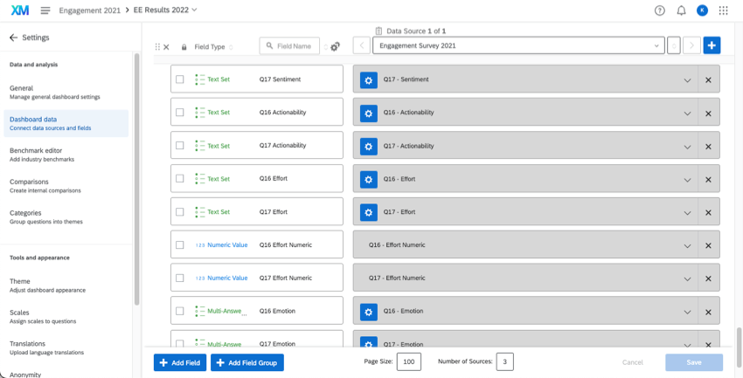This screenshot has height=378, width=743.
Task: Tick the Q17 Effort Numeric checkbox
Action: click(180, 278)
